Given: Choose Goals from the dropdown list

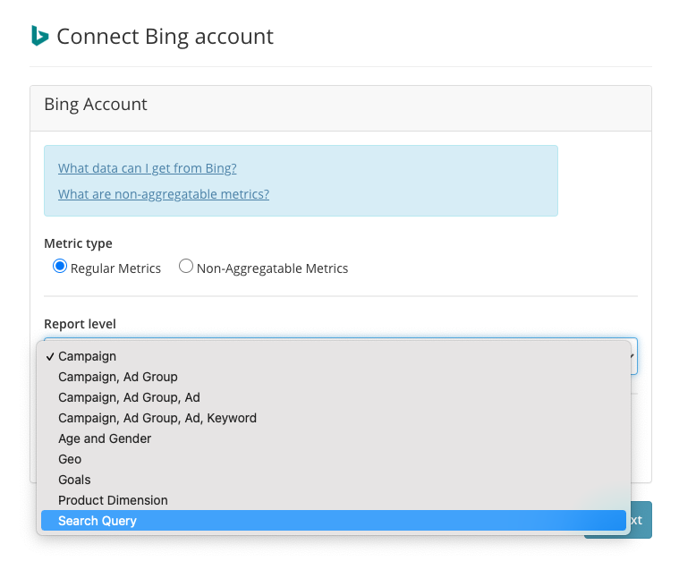Looking at the screenshot, I should (74, 480).
